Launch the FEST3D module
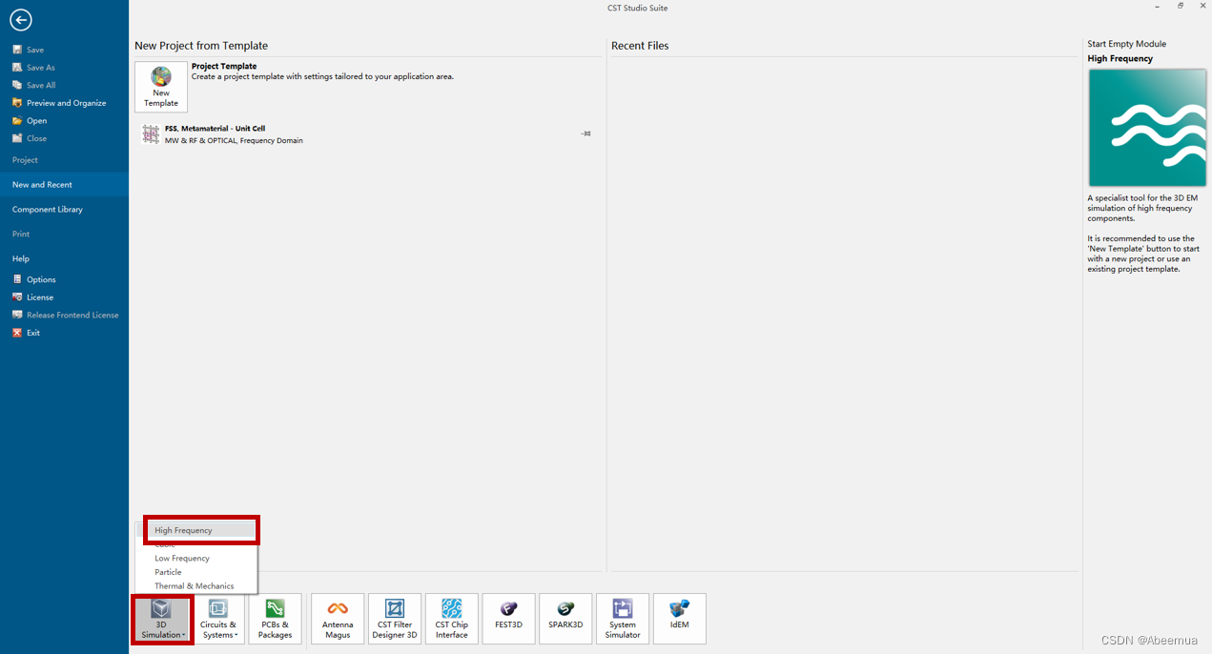The image size is (1212, 654). tap(508, 619)
